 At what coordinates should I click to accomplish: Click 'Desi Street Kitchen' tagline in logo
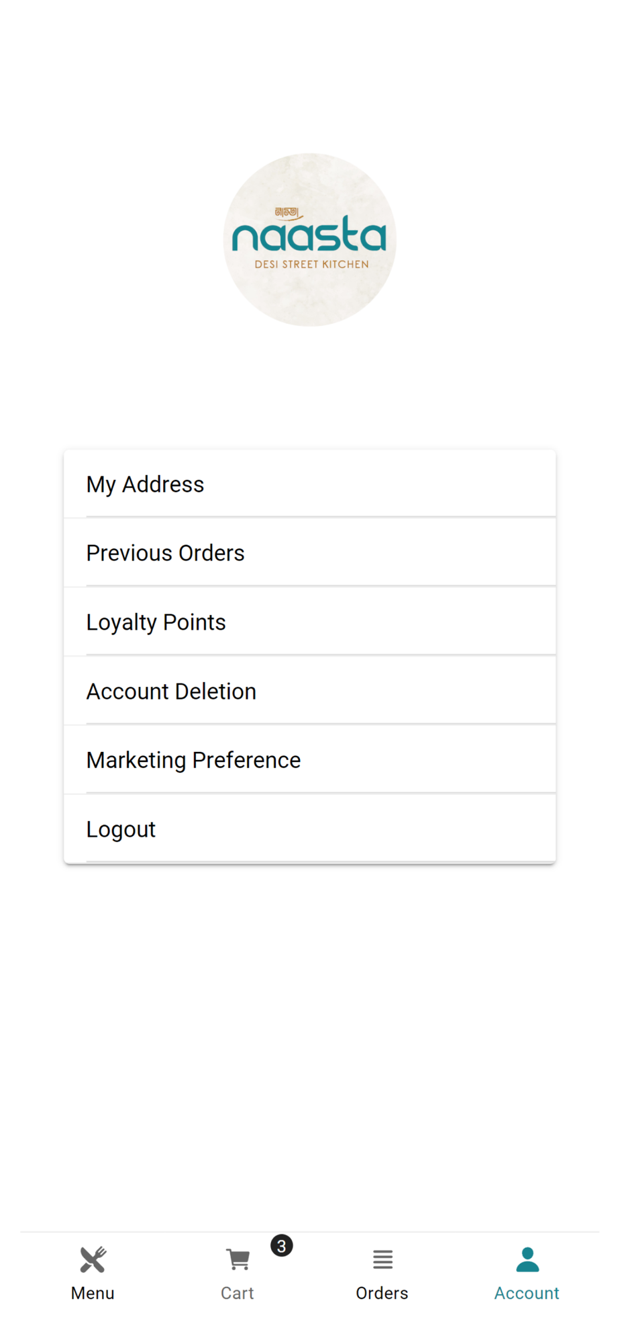coord(311,264)
